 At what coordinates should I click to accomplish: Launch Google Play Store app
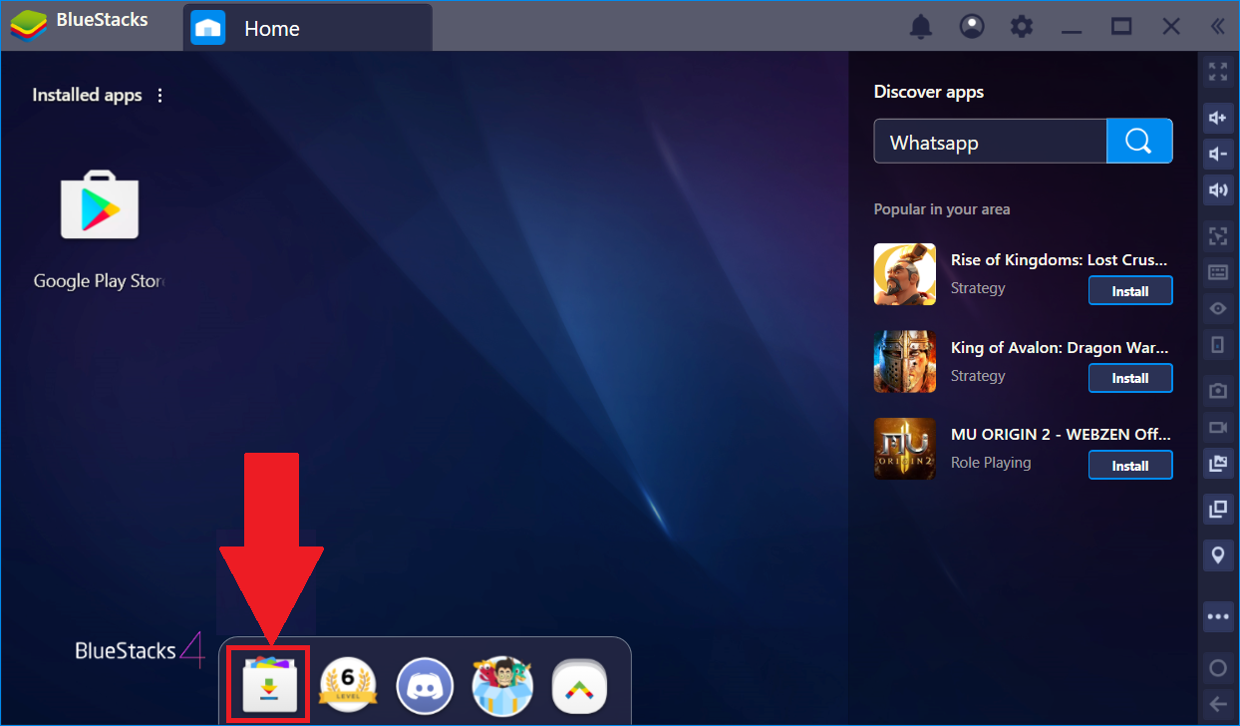click(x=100, y=205)
